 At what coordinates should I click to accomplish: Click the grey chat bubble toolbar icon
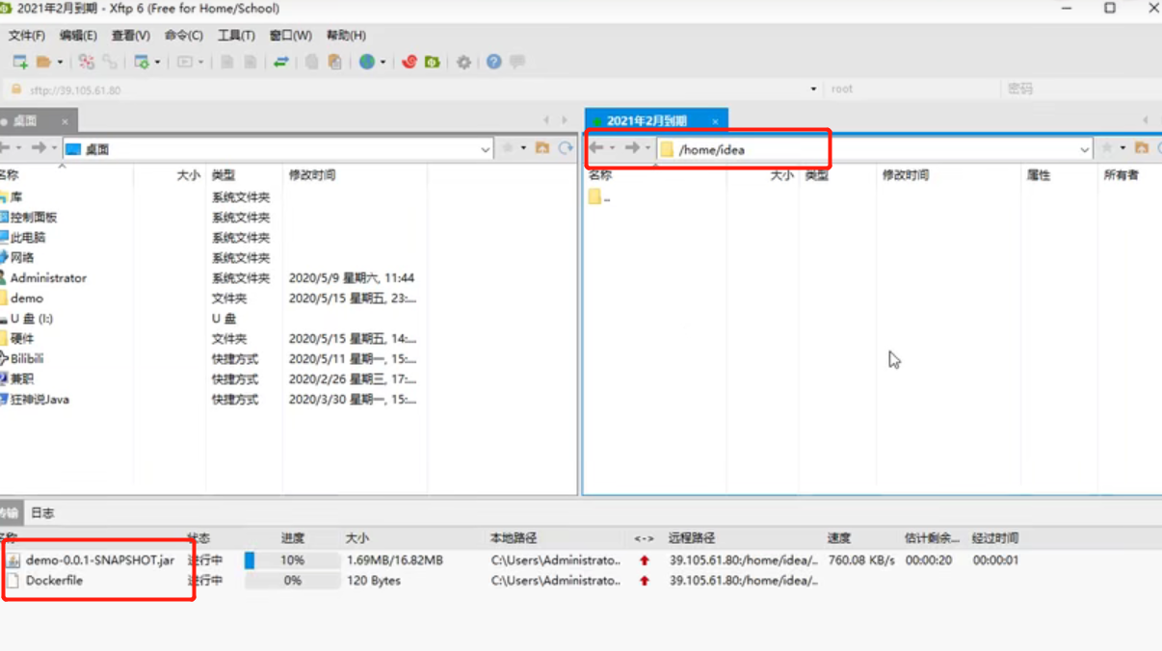point(517,62)
